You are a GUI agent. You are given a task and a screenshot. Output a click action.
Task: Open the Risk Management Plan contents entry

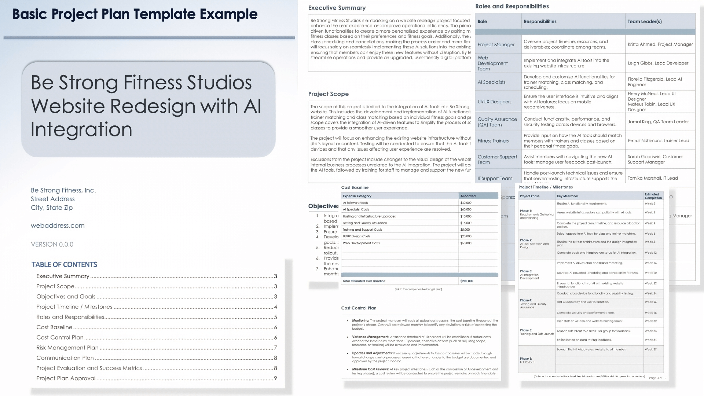coord(157,348)
